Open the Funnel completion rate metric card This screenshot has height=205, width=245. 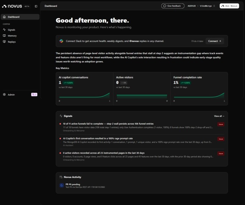pyautogui.click(x=199, y=89)
